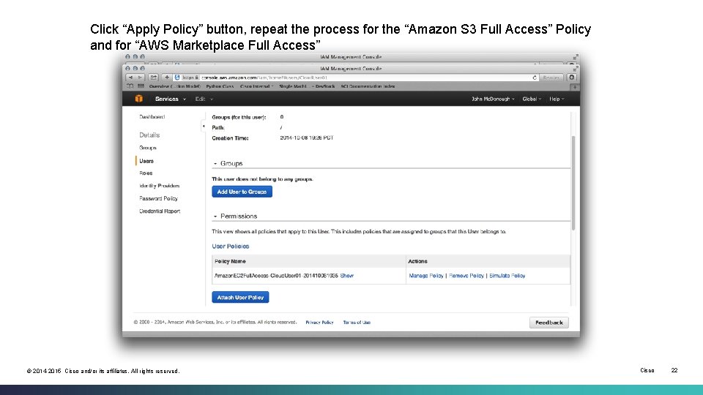Select Credential Report in the sidebar

[x=160, y=211]
